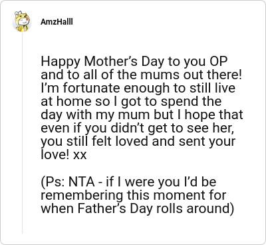Open AmzHalll's avatar snoo icon
The height and width of the screenshot is (245, 266).
[x=22, y=21]
